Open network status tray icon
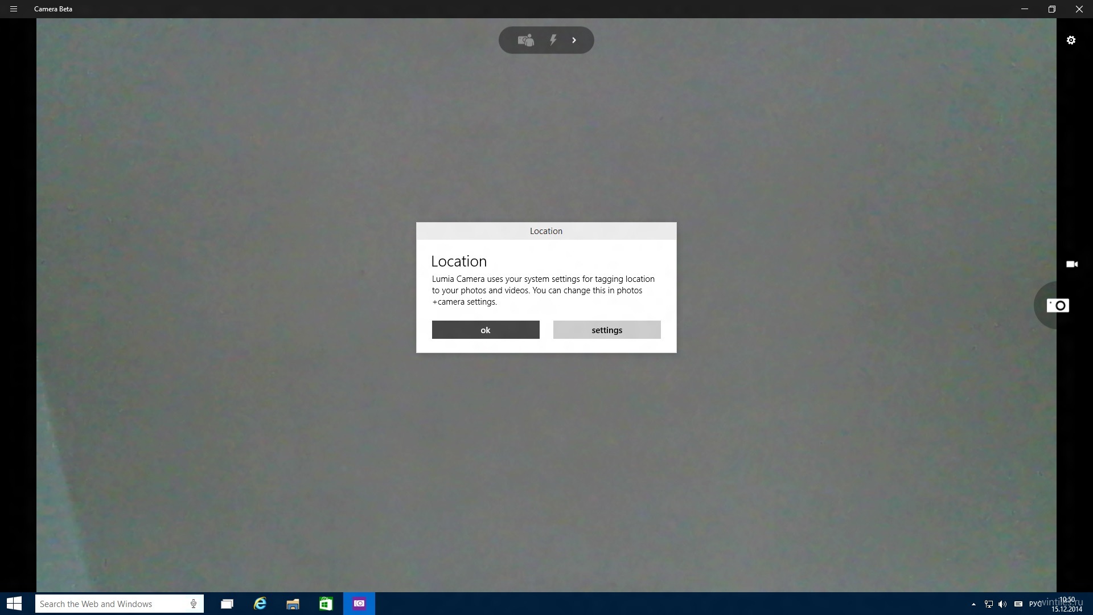The height and width of the screenshot is (615, 1093). point(989,604)
